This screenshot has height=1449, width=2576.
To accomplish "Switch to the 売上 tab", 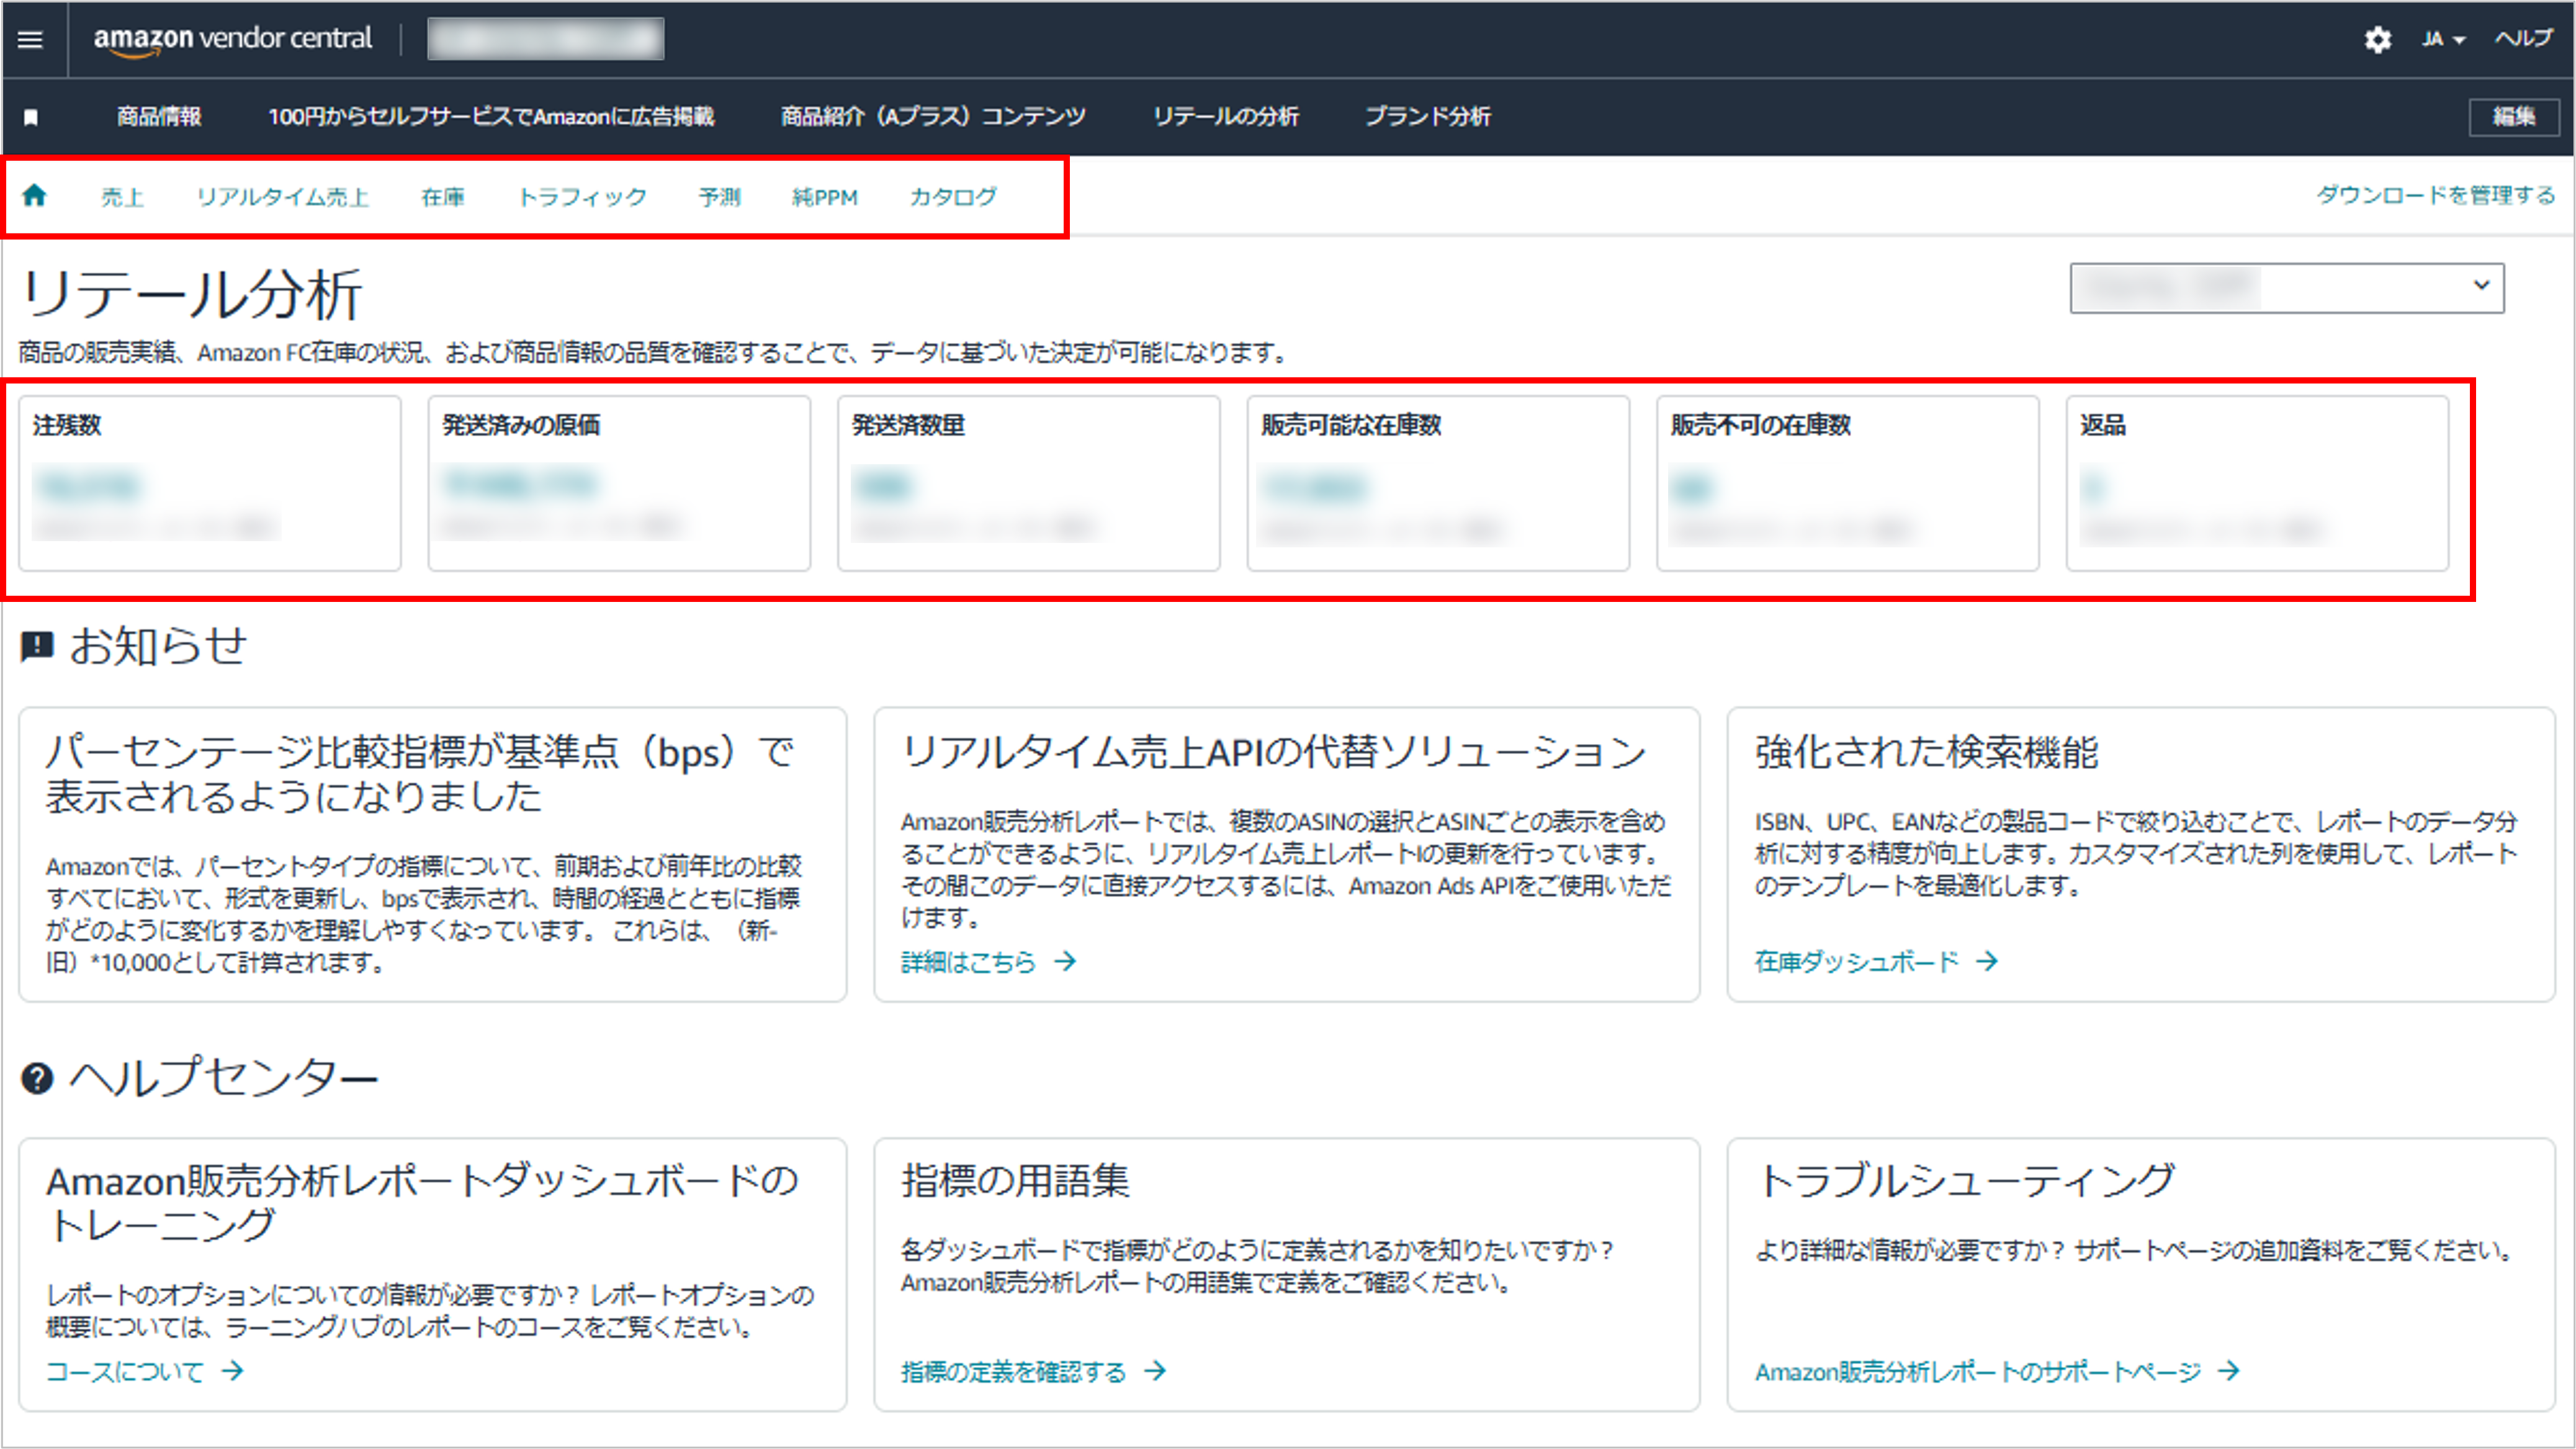I will click(x=122, y=197).
